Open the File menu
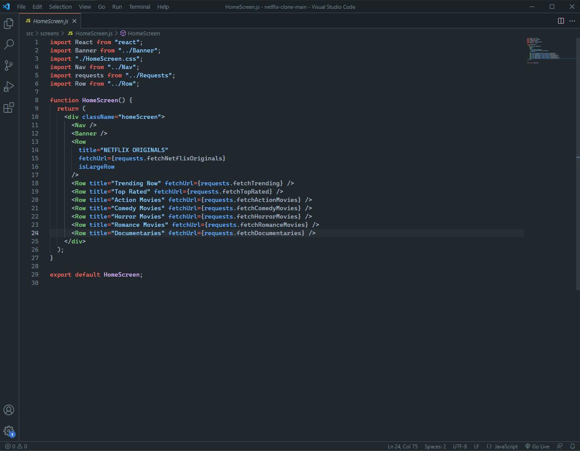580x451 pixels. tap(21, 7)
